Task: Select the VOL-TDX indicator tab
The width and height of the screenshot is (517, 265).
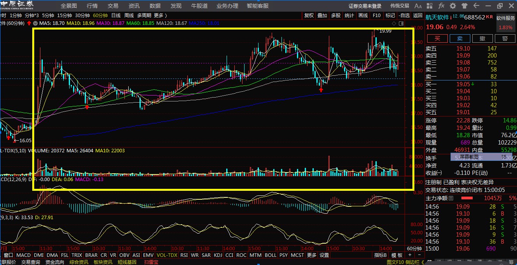Action: (167, 255)
